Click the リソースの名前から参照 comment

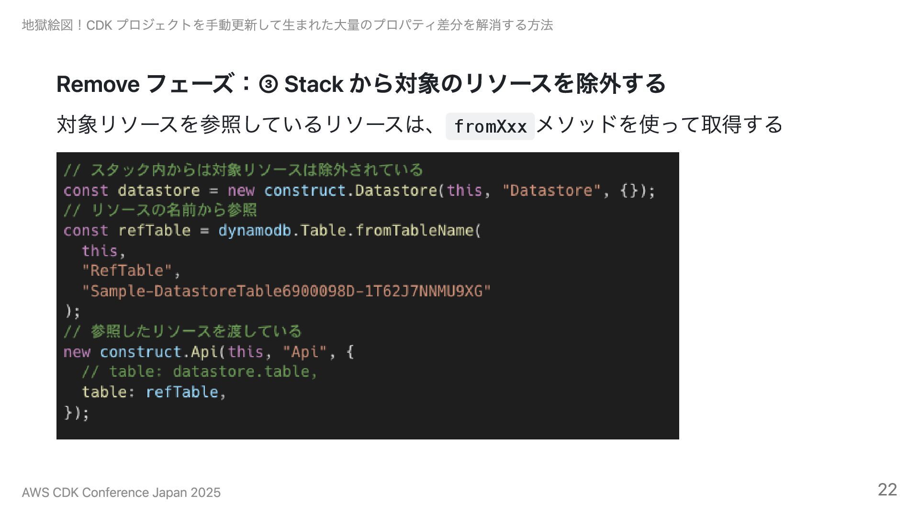160,210
